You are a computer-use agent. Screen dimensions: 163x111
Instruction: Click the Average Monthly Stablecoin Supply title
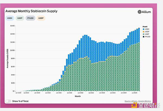click(x=31, y=11)
